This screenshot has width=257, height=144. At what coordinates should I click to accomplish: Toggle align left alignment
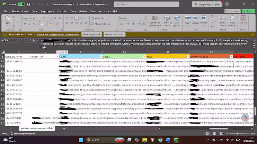pyautogui.click(x=67, y=24)
